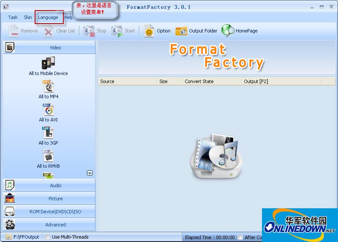Click the Output [F2] column header
The height and width of the screenshot is (242, 338).
(x=281, y=81)
